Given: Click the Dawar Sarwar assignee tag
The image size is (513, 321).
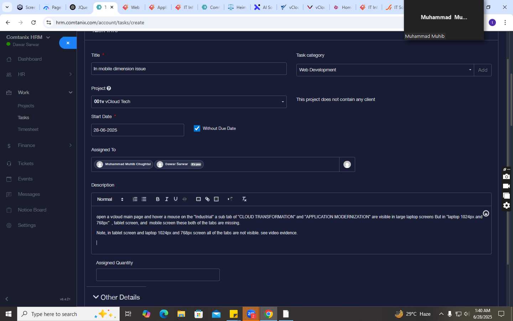Looking at the screenshot, I should point(179,164).
